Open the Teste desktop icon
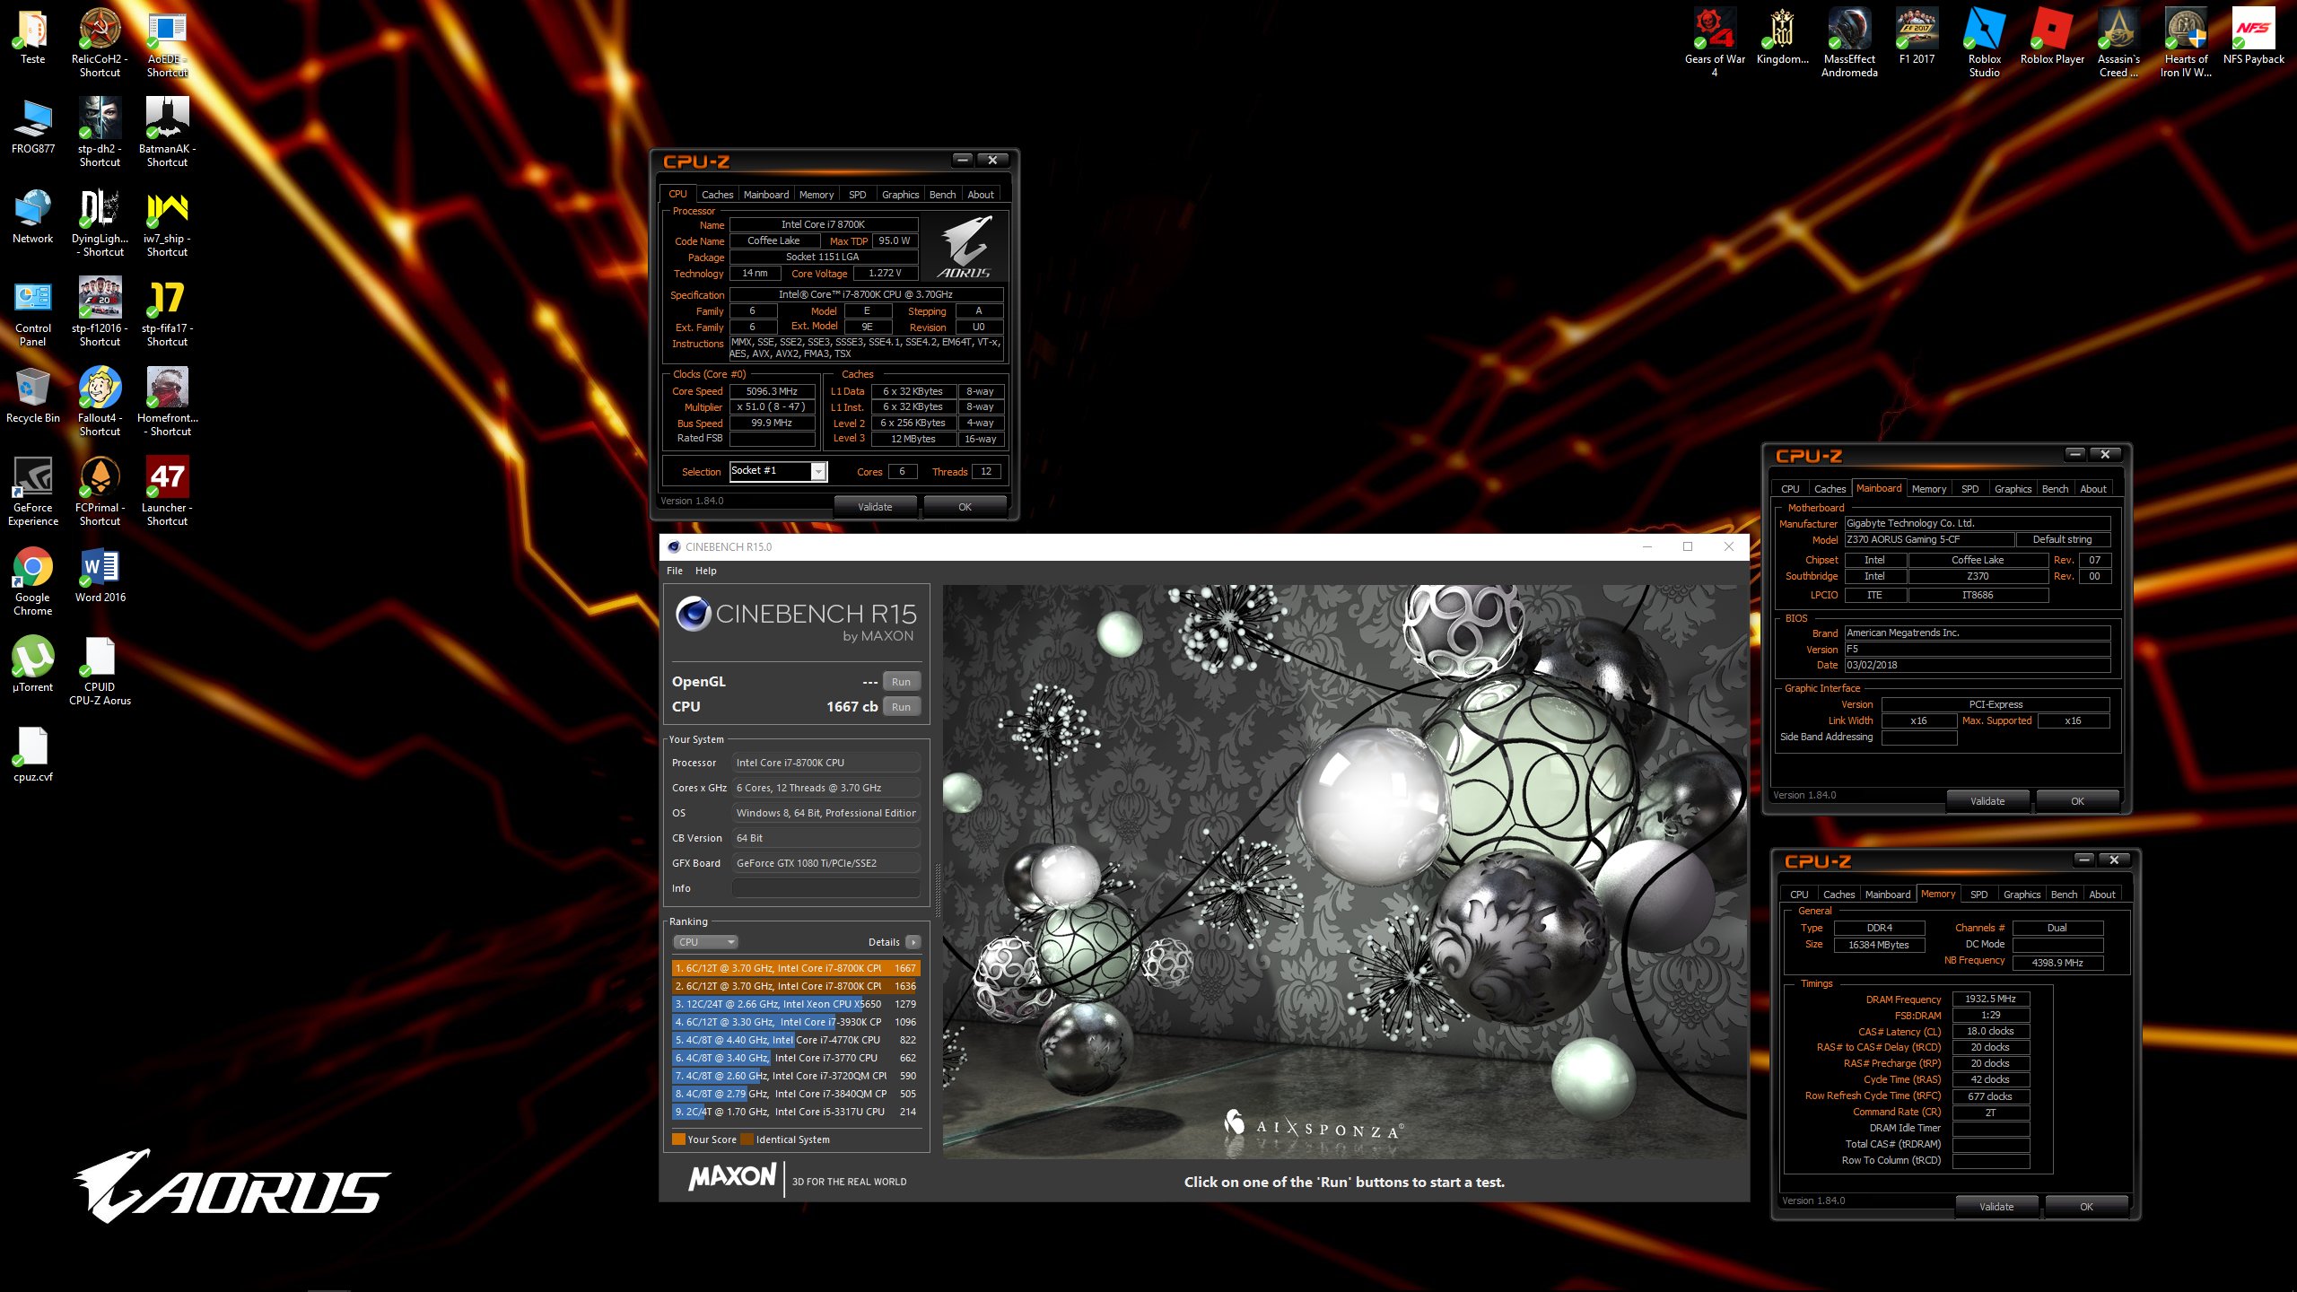The image size is (2297, 1292). 32,38
